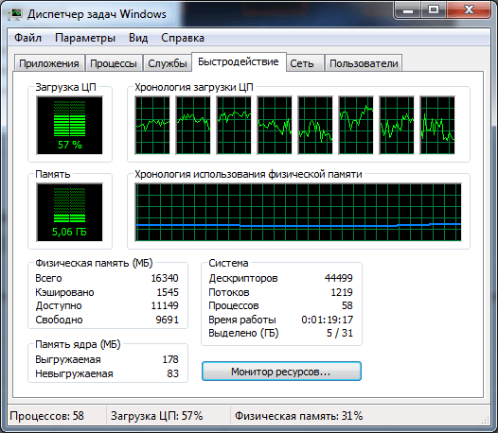Click status bar text Физическая память: 31%
This screenshot has height=433, width=498.
click(x=299, y=416)
